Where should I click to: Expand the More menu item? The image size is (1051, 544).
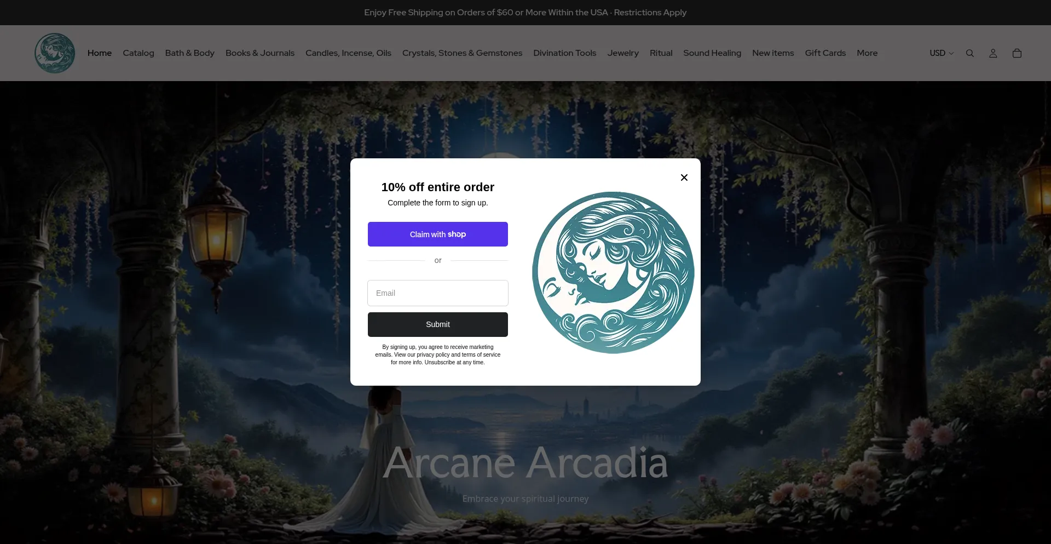tap(867, 53)
